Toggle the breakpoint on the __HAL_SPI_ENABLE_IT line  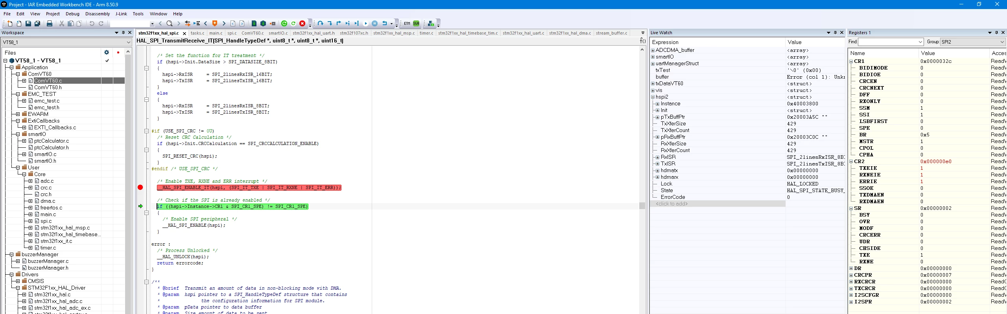(x=140, y=187)
